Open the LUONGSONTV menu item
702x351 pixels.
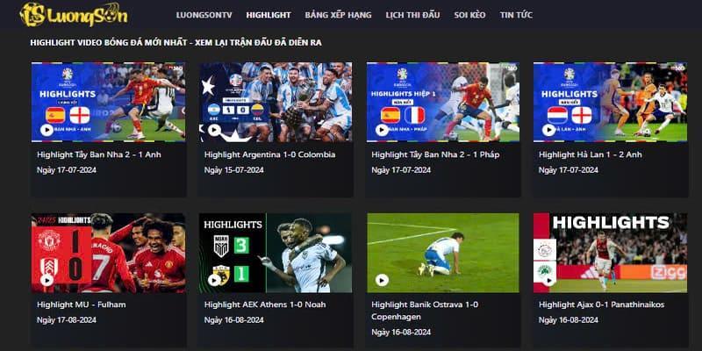pyautogui.click(x=204, y=15)
